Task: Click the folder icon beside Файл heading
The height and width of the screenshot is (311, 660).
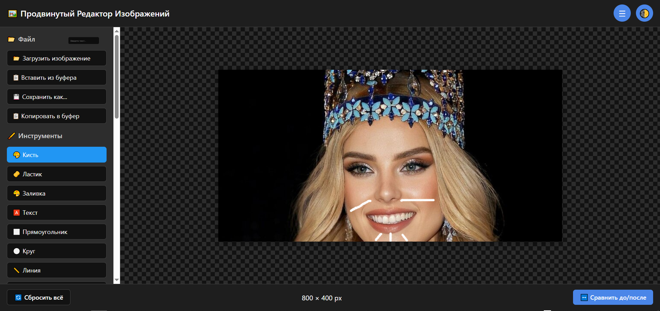Action: [11, 40]
